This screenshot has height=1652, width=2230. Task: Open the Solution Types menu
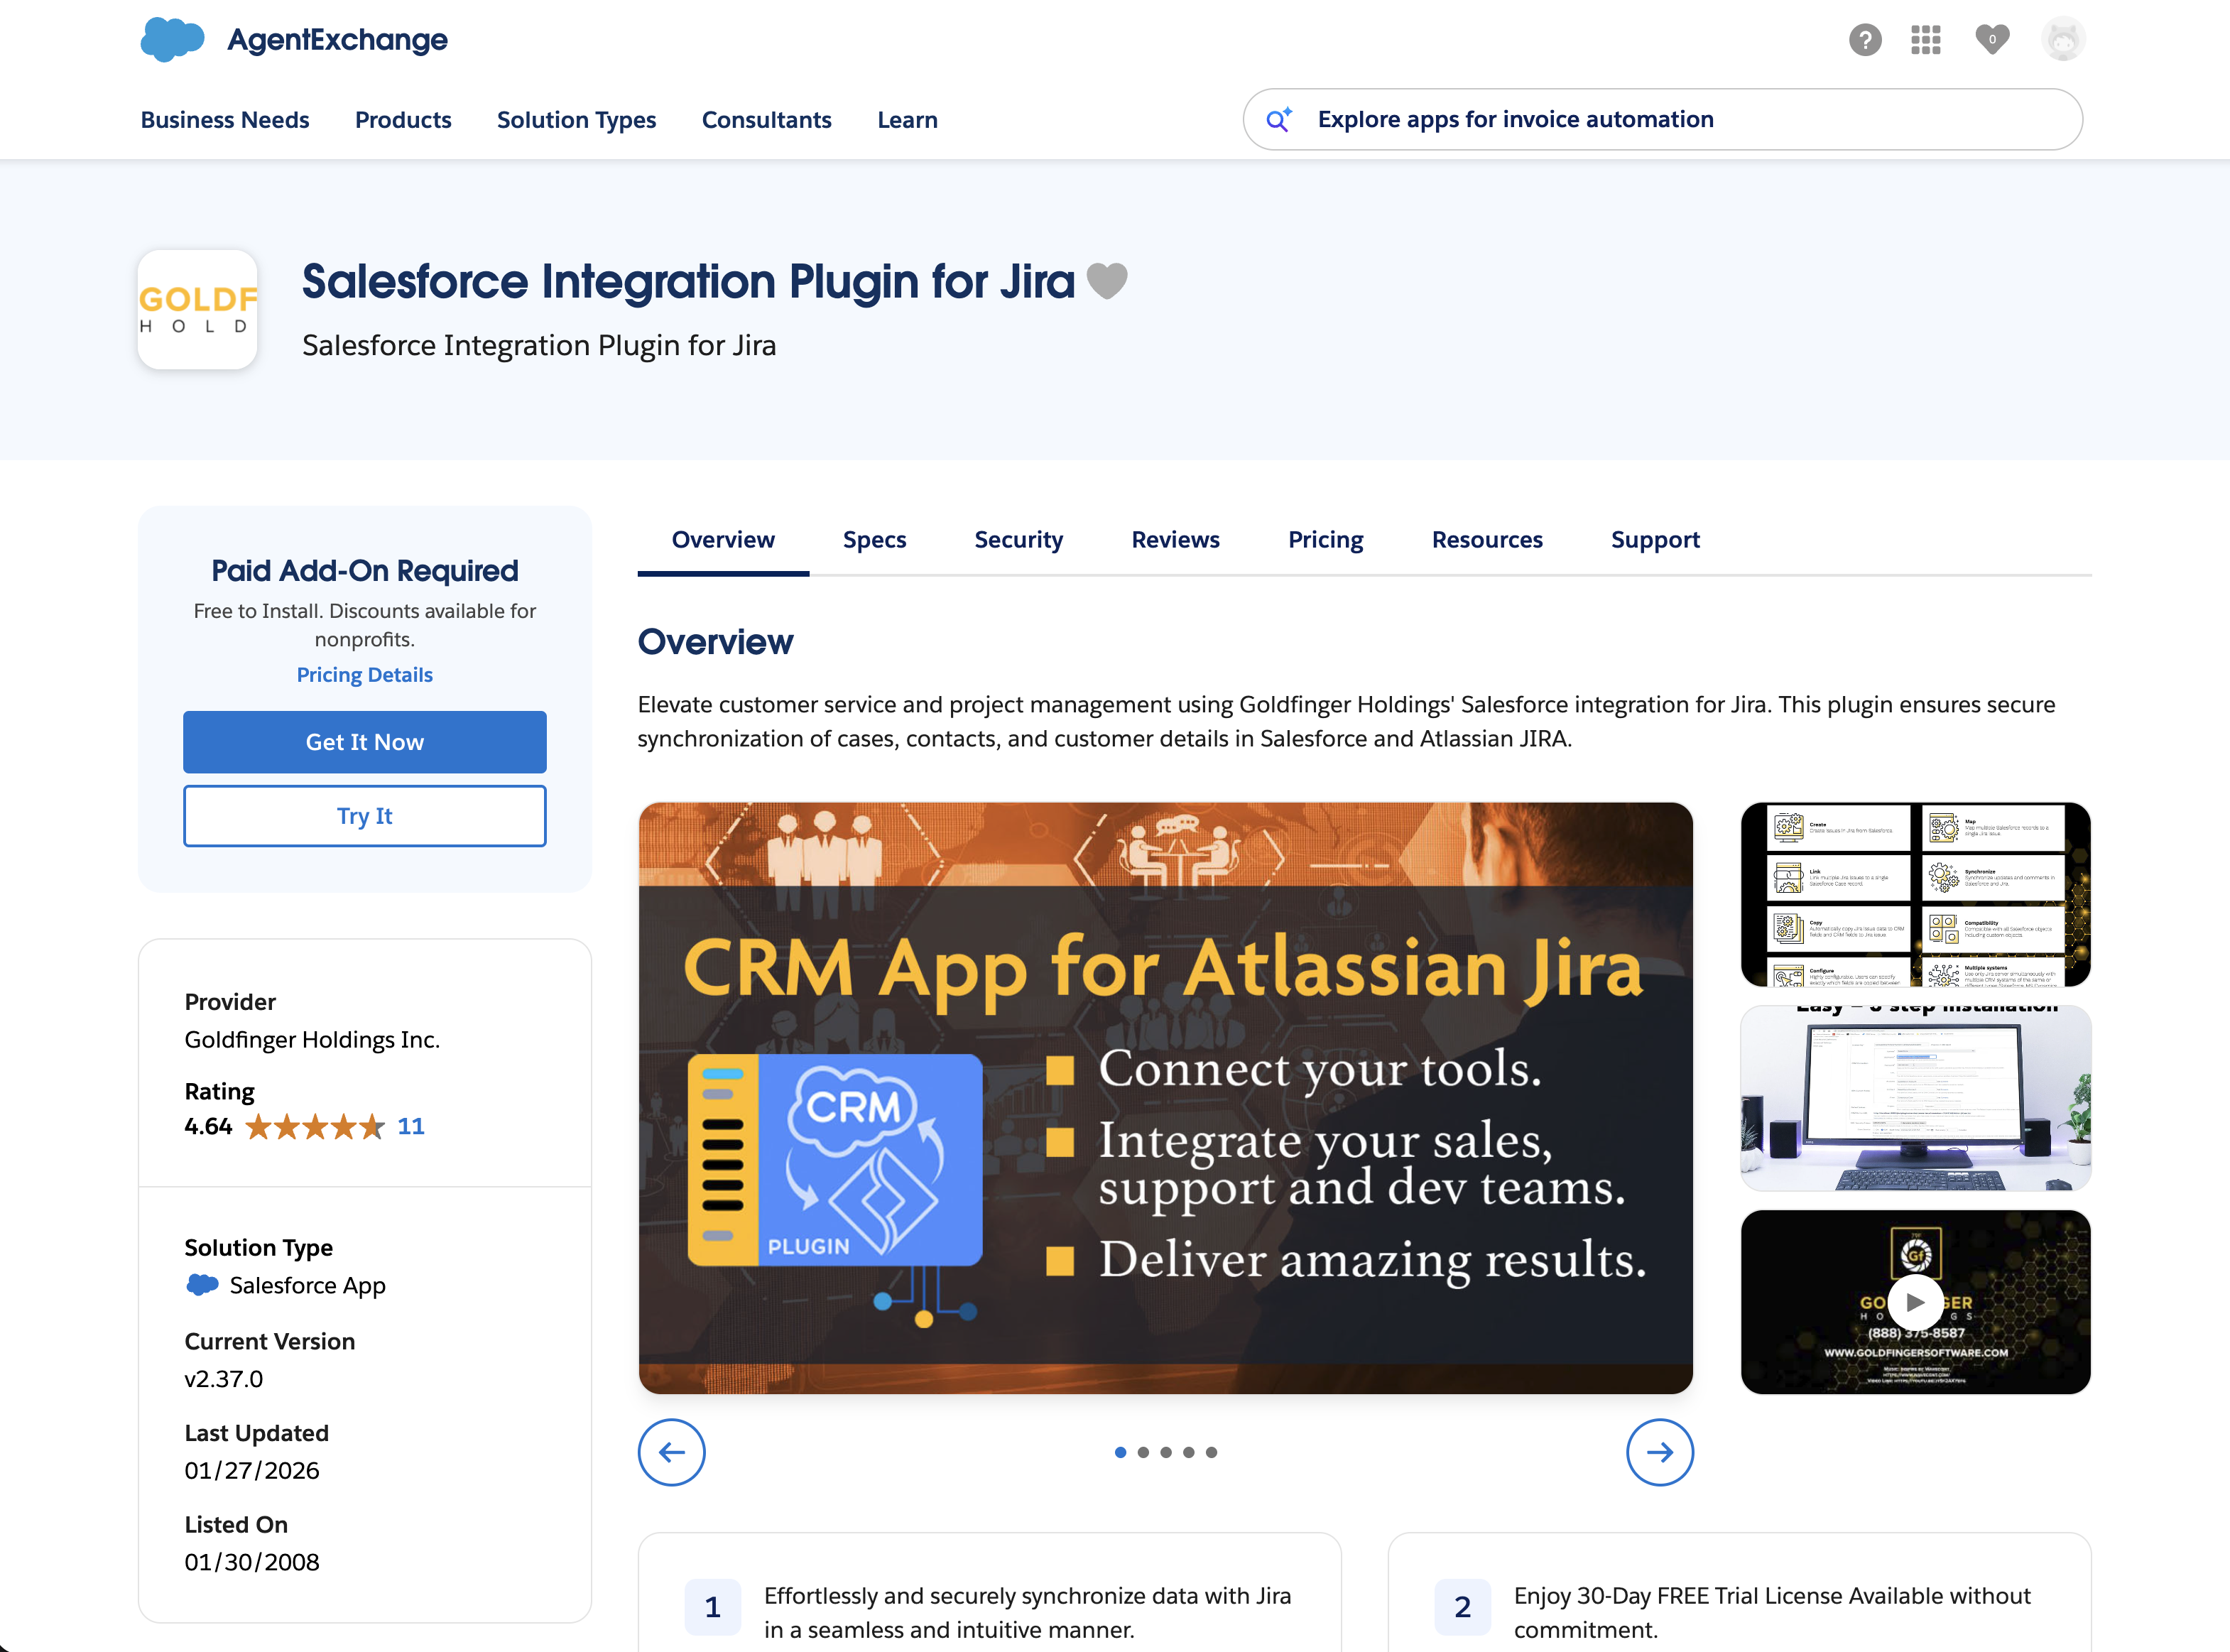pos(576,120)
